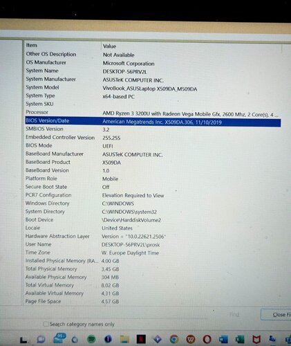The width and height of the screenshot is (291, 346).
Task: Select the Installed Physical Memory row
Action: 153,261
